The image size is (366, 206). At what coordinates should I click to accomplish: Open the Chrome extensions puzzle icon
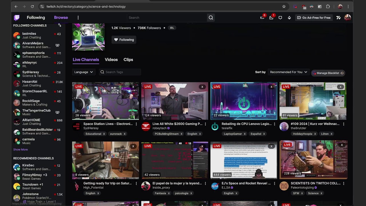(328, 7)
